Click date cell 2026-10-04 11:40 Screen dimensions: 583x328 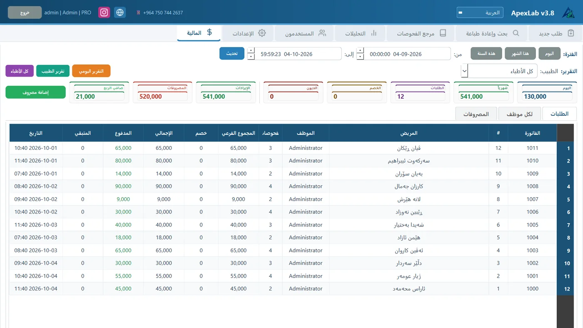[x=36, y=289]
